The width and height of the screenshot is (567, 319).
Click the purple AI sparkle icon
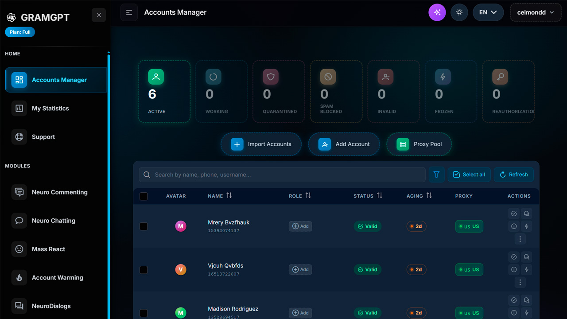tap(437, 12)
